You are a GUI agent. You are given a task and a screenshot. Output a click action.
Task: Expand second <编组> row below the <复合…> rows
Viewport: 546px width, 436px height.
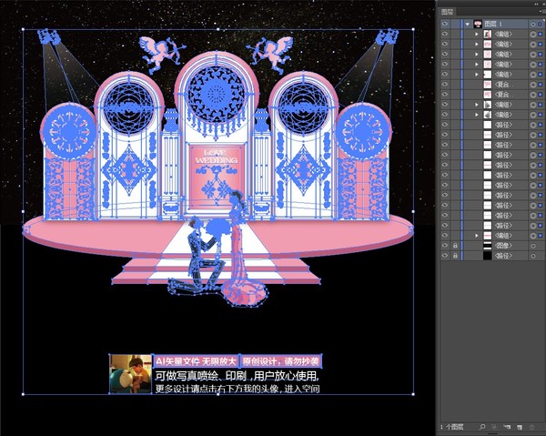(x=477, y=115)
